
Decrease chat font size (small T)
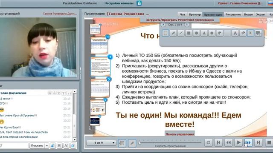coord(69,93)
